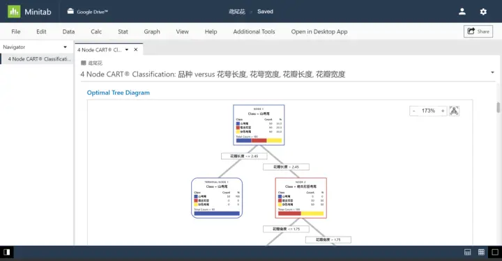Viewport: 502px width, 261px height.
Task: Open the Help menu
Action: (211, 31)
